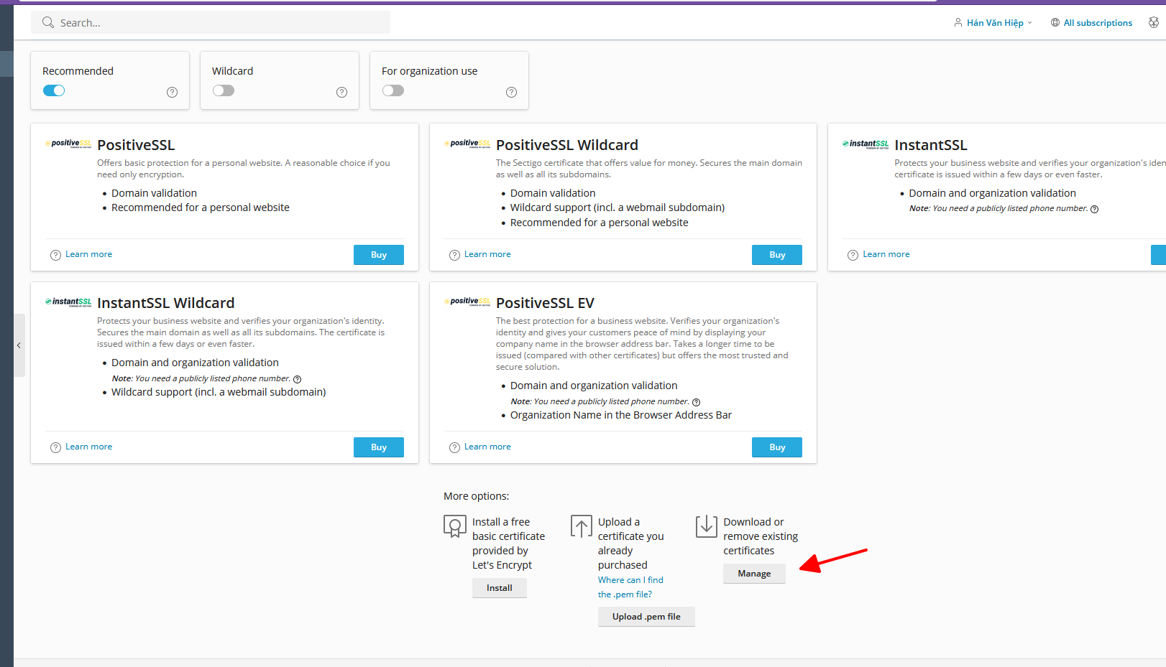Viewport: 1166px width, 667px height.
Task: Click the InstantSSL Wildcard title
Action: pyautogui.click(x=166, y=303)
